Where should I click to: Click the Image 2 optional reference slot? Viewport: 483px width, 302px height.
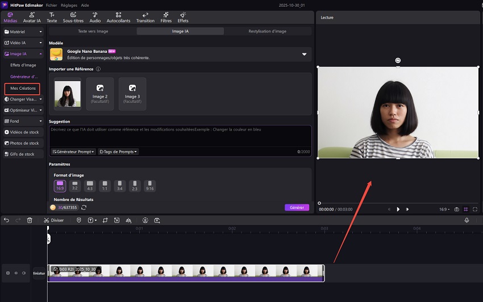click(100, 93)
